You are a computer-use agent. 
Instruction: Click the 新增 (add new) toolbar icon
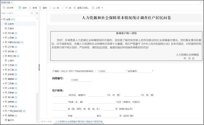30,8
